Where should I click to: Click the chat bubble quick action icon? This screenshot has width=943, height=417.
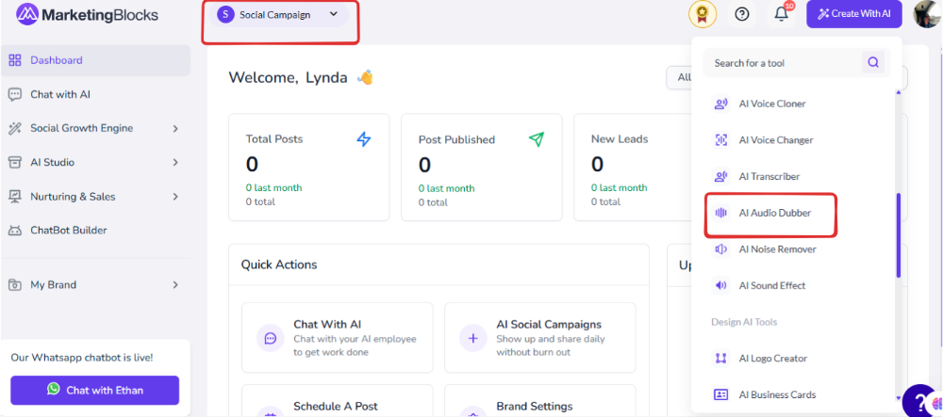[271, 338]
